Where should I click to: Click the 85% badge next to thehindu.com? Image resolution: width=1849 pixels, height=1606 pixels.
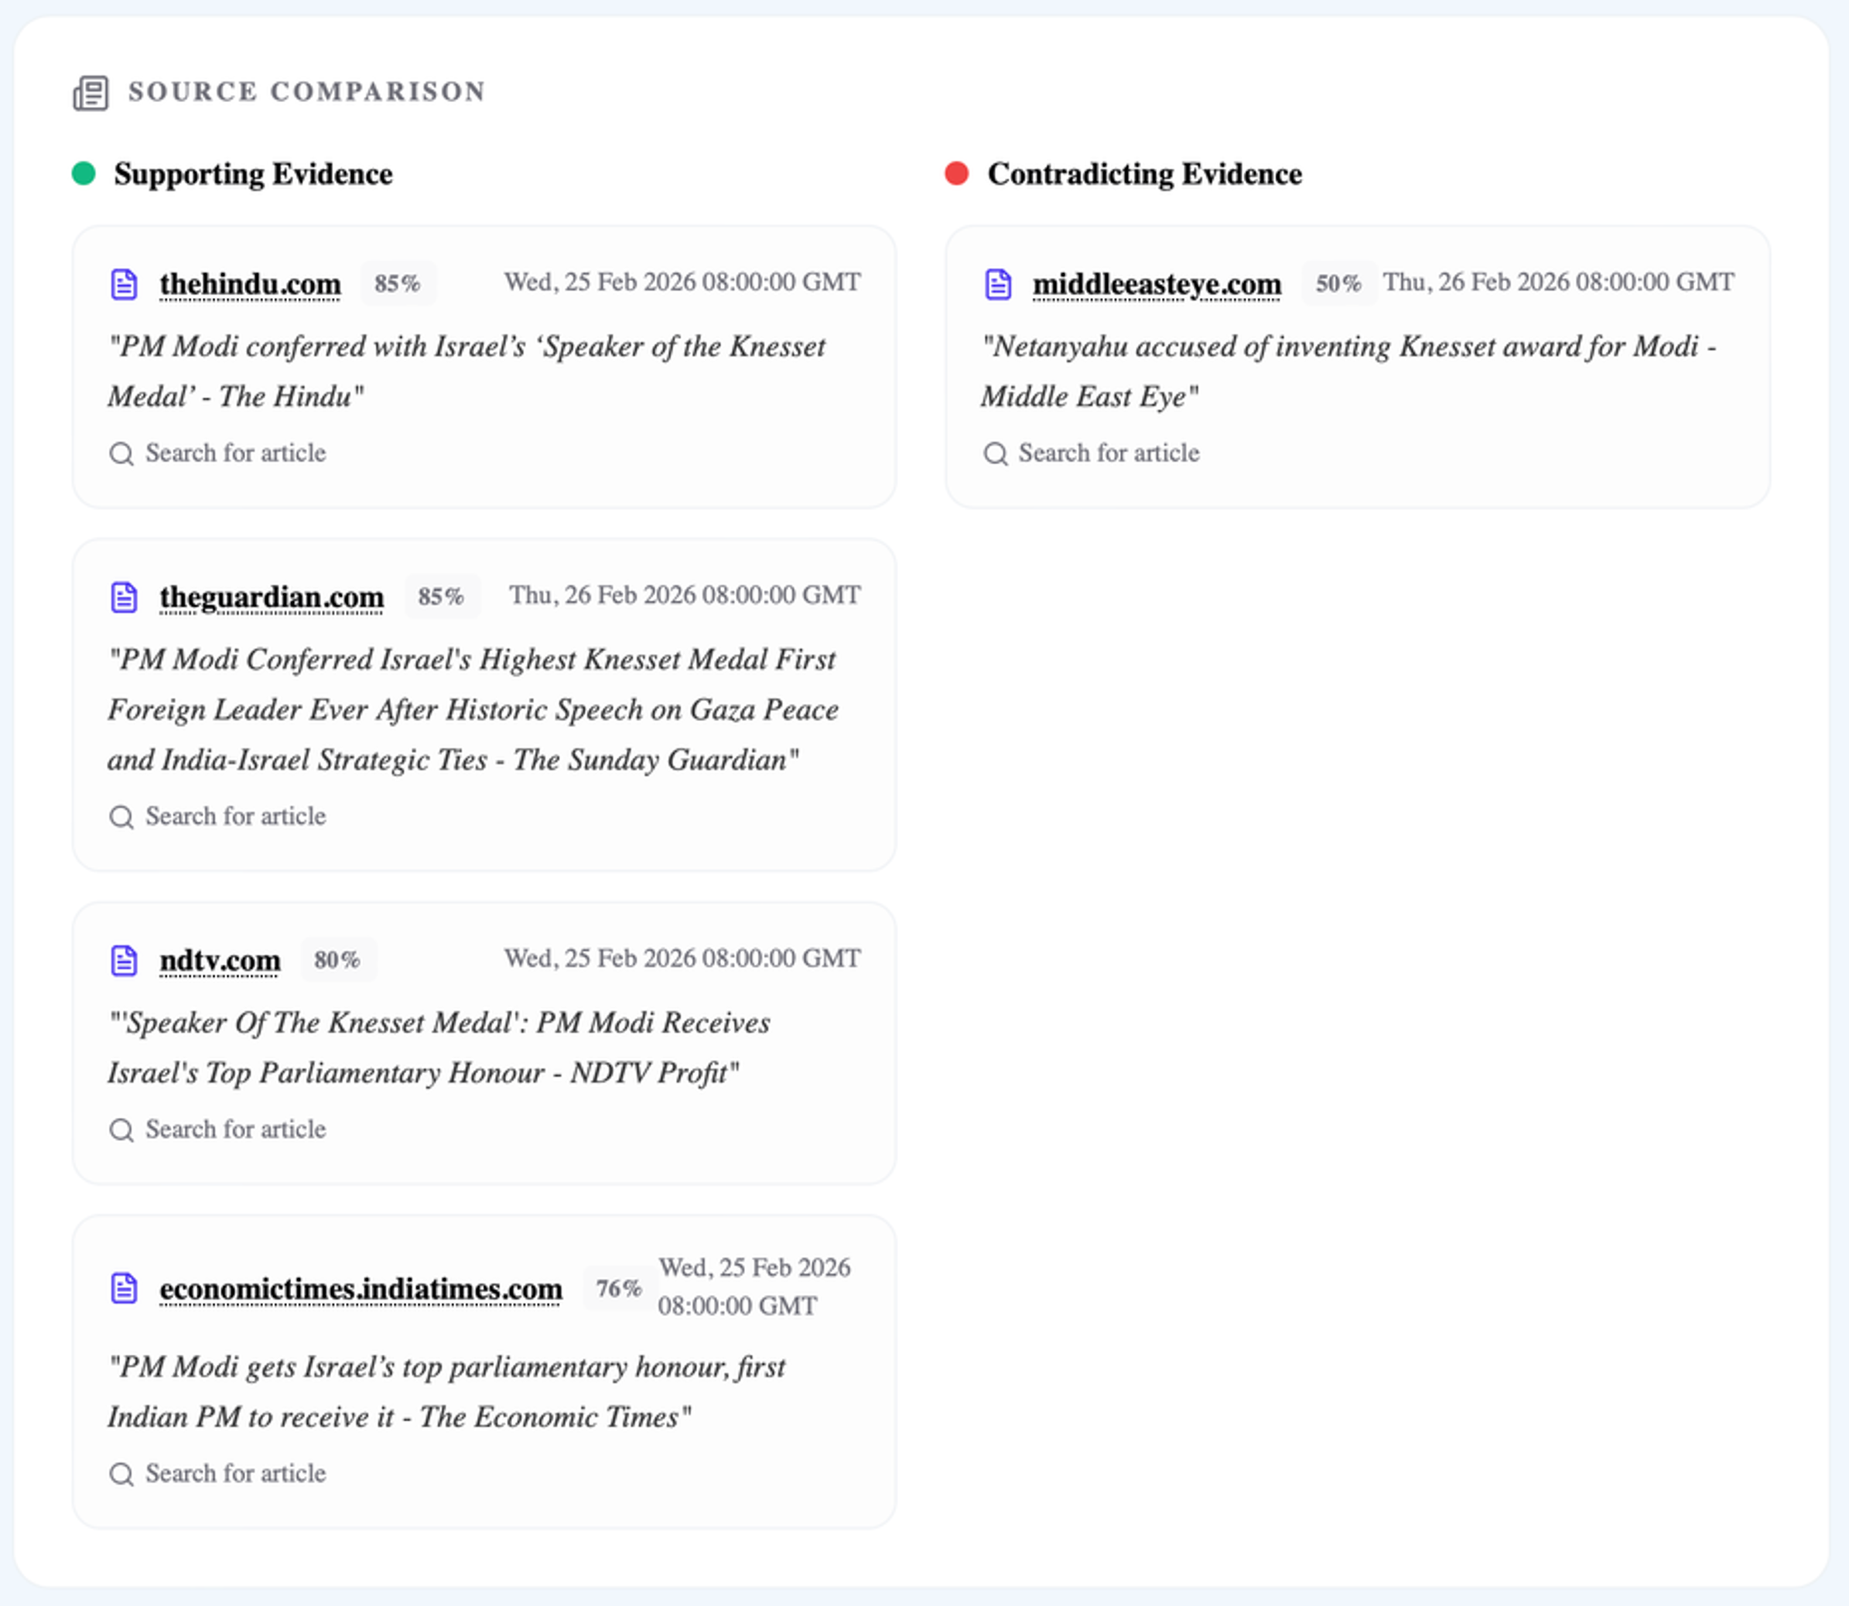click(x=398, y=284)
